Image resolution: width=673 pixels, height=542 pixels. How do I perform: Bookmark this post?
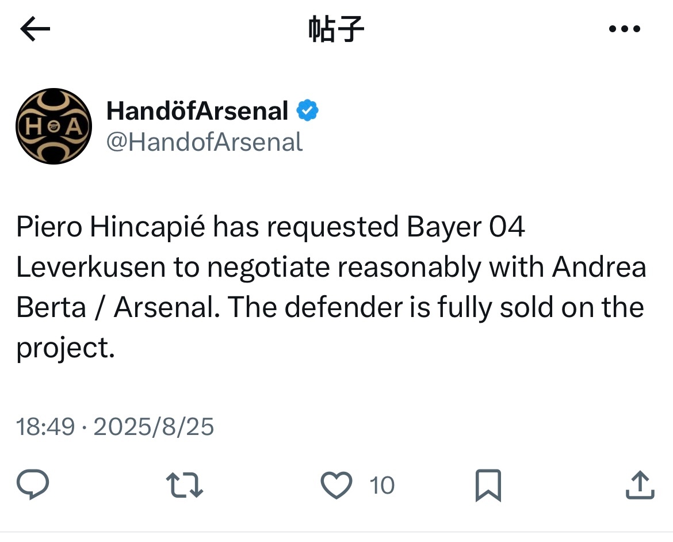click(488, 485)
